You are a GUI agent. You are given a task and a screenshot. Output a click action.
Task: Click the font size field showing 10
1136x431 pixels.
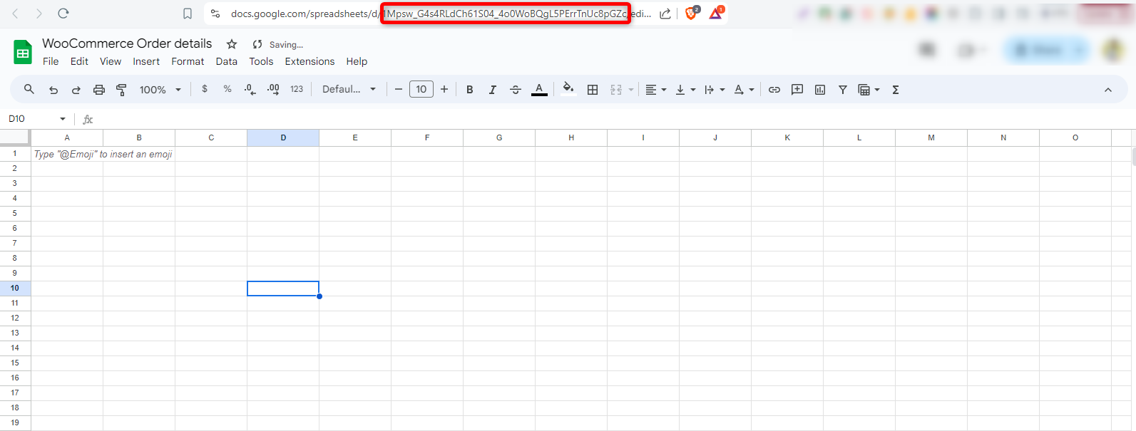coord(421,89)
